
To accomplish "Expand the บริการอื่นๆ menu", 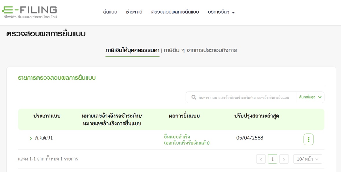I will coord(221,12).
